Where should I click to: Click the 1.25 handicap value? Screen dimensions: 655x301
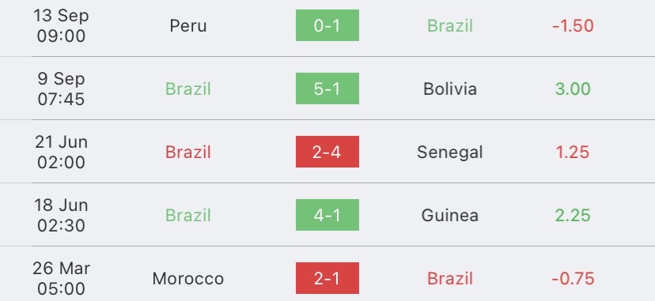573,152
